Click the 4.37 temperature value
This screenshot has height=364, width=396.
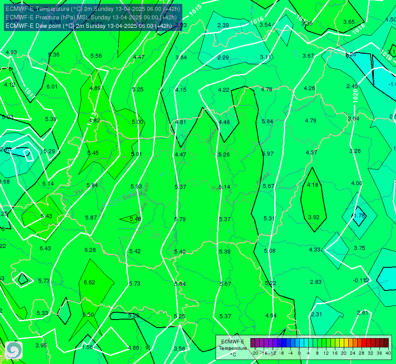click(311, 152)
